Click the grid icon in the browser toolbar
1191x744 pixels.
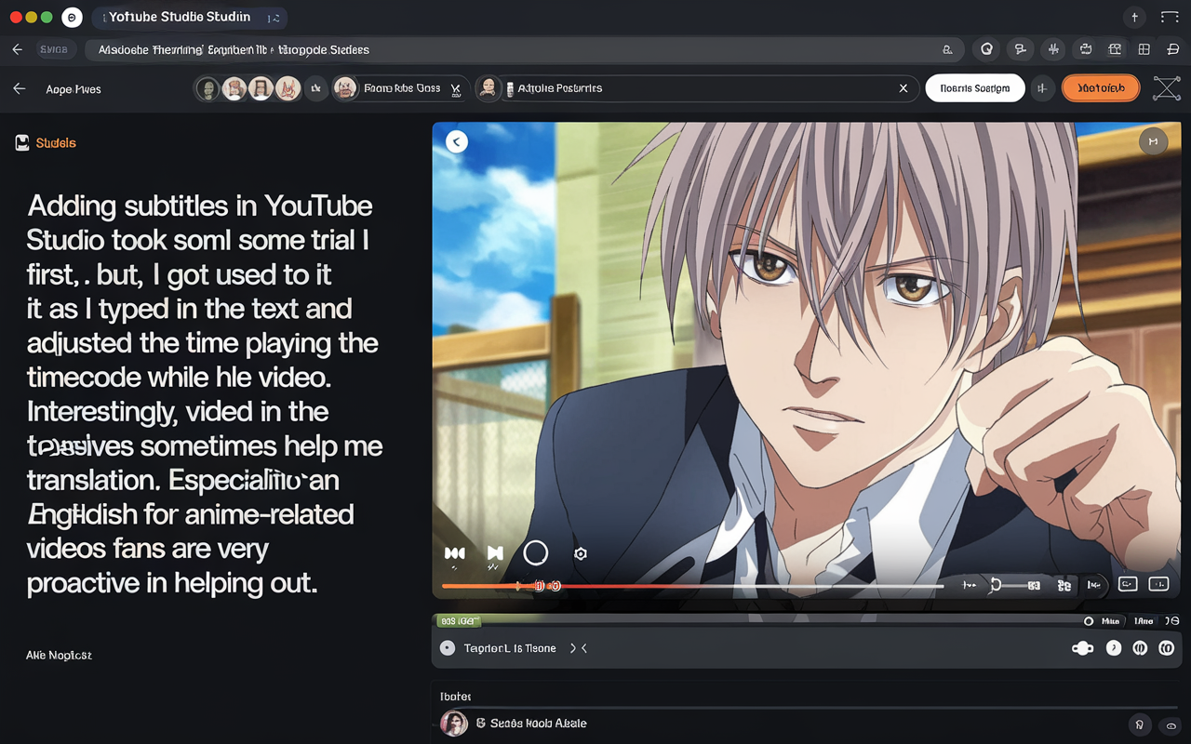pos(1144,49)
